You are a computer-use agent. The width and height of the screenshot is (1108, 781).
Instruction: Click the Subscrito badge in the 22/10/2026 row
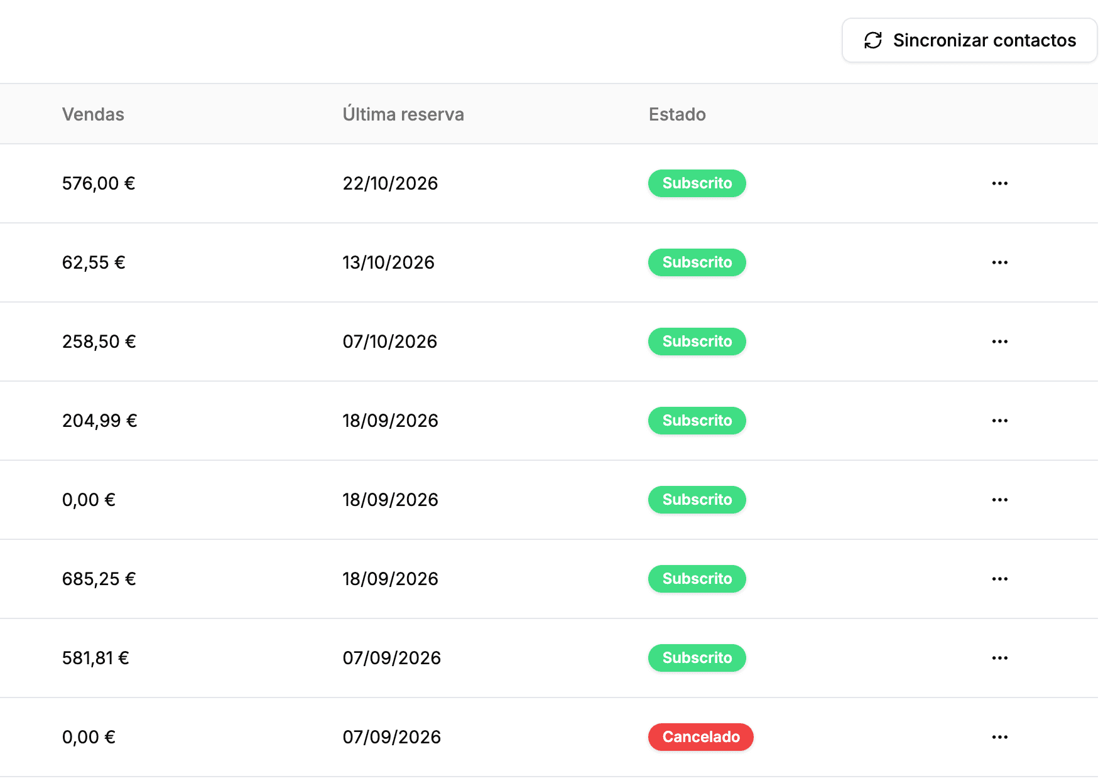[x=697, y=183]
